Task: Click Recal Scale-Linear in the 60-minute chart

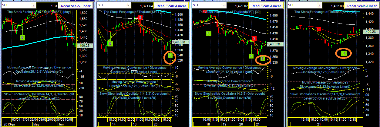Action: (x=171, y=6)
